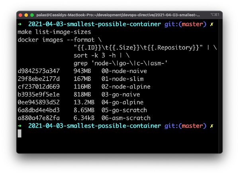Click the 02-node-alpine repository name
This screenshot has width=239, height=175.
(126, 87)
